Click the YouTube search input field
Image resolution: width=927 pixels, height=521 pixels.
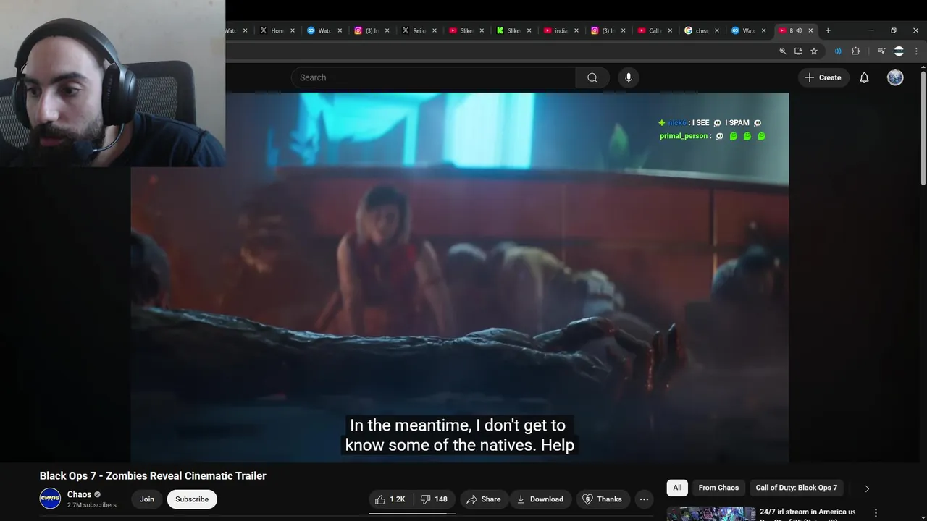[434, 77]
